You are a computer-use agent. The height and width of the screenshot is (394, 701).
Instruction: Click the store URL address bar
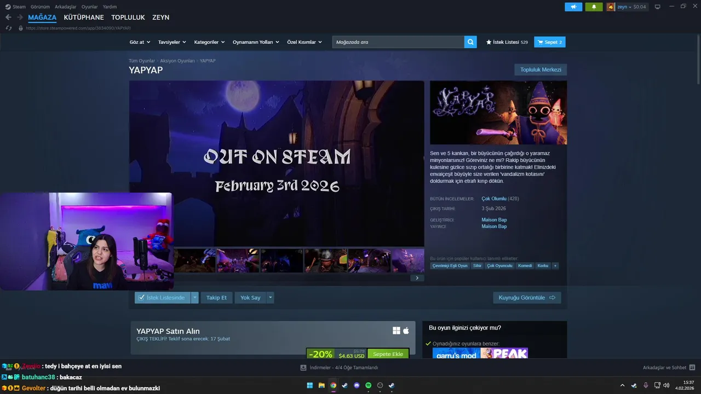click(x=78, y=28)
